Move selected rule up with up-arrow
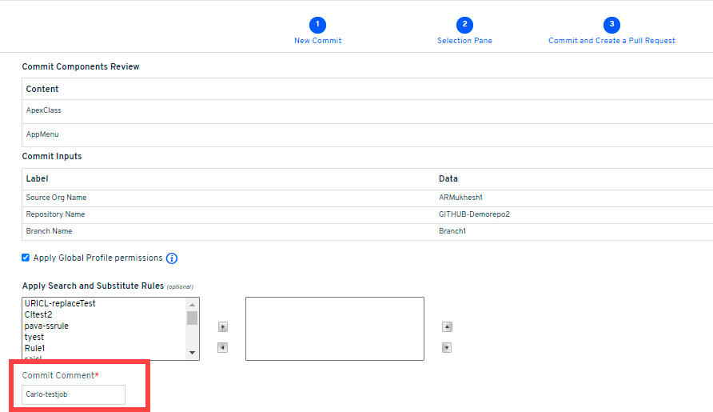Viewport: 713px width, 412px height. pos(447,326)
